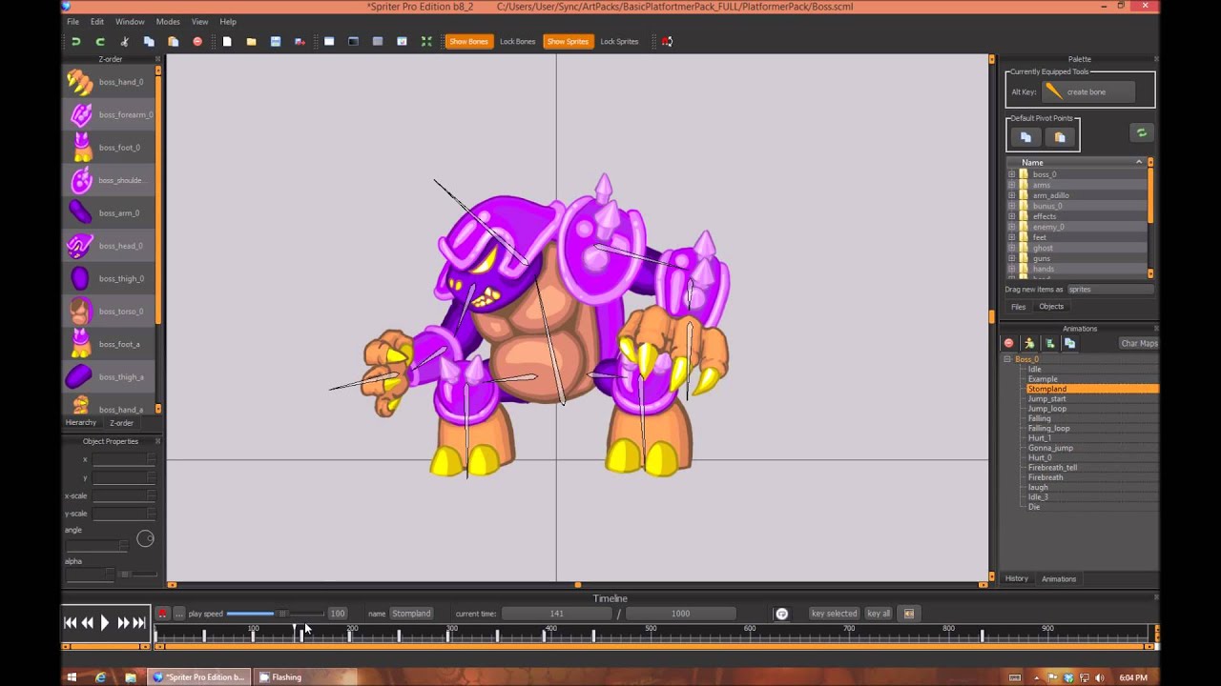Image resolution: width=1221 pixels, height=686 pixels.
Task: Click the Save As icon with the red arrow
Action: [x=300, y=41]
